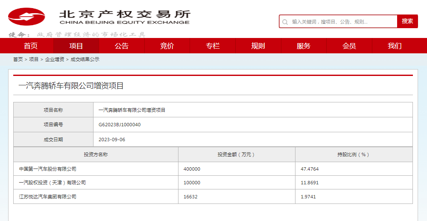Screen dimensions: 427x221
Task: Open the 首页 navigation menu item
Action: point(30,46)
